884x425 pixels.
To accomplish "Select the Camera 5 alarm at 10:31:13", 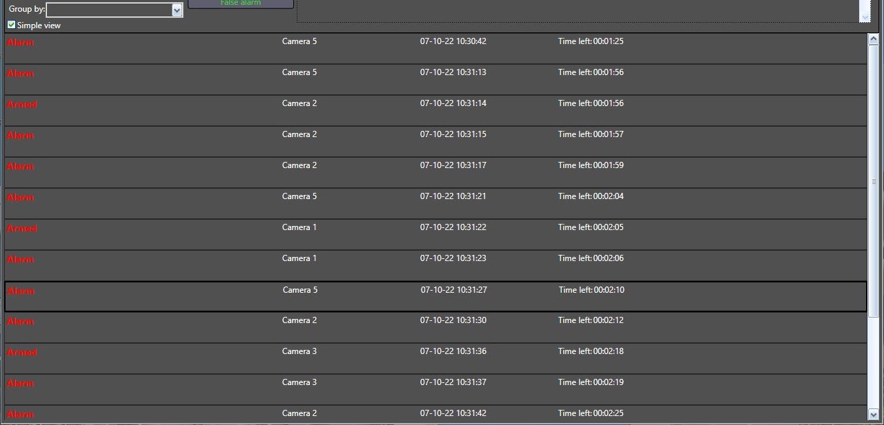I will pyautogui.click(x=435, y=79).
